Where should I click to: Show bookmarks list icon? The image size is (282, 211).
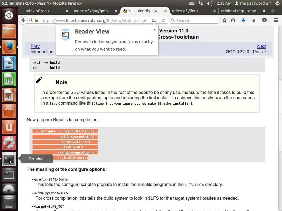click(233, 20)
